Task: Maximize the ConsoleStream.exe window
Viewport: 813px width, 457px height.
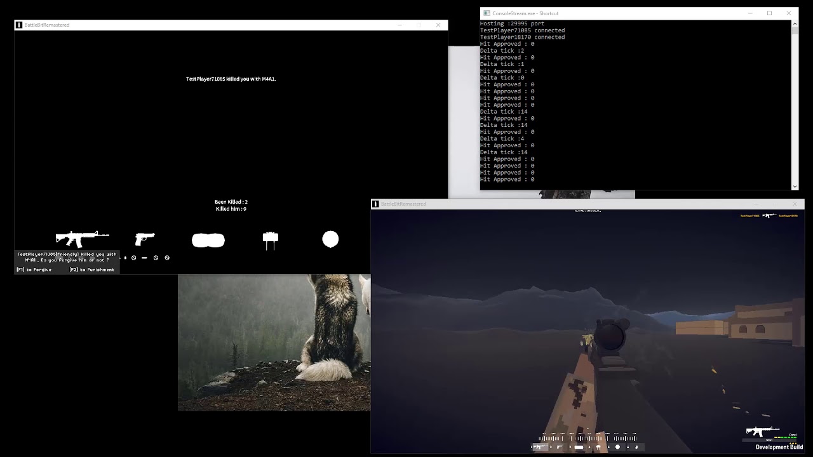Action: pyautogui.click(x=769, y=13)
